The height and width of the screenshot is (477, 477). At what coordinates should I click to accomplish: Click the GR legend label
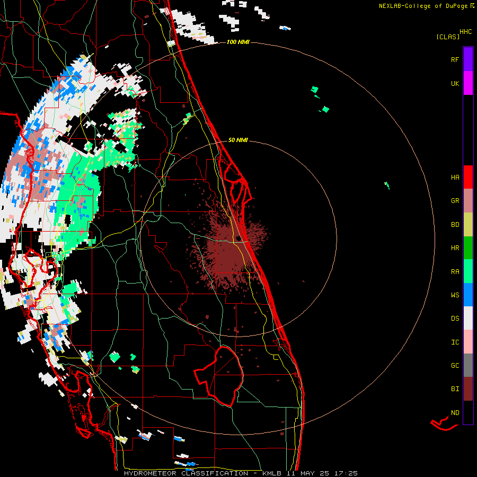(455, 201)
